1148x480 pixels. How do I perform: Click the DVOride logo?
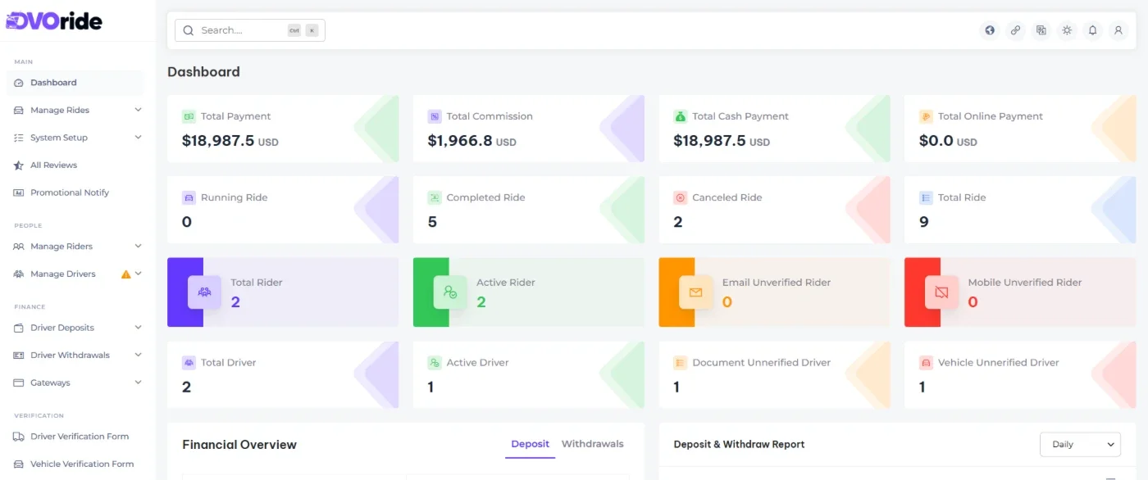54,20
